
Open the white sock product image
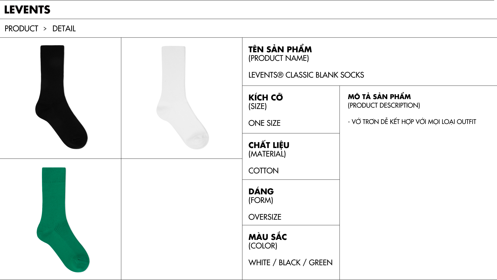tap(182, 97)
